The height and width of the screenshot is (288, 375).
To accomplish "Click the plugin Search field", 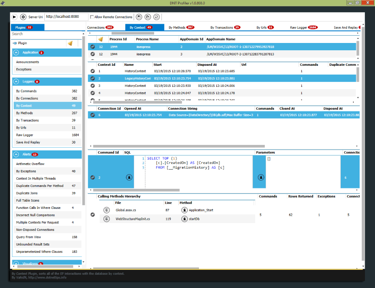I will tap(47, 34).
